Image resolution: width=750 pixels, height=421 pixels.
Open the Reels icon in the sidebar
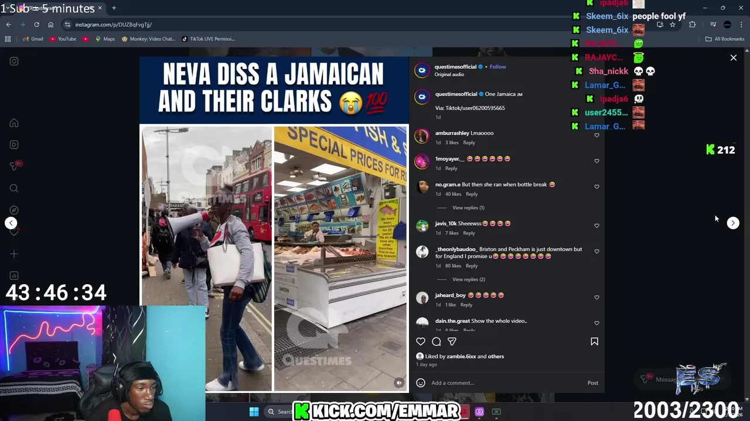point(14,144)
